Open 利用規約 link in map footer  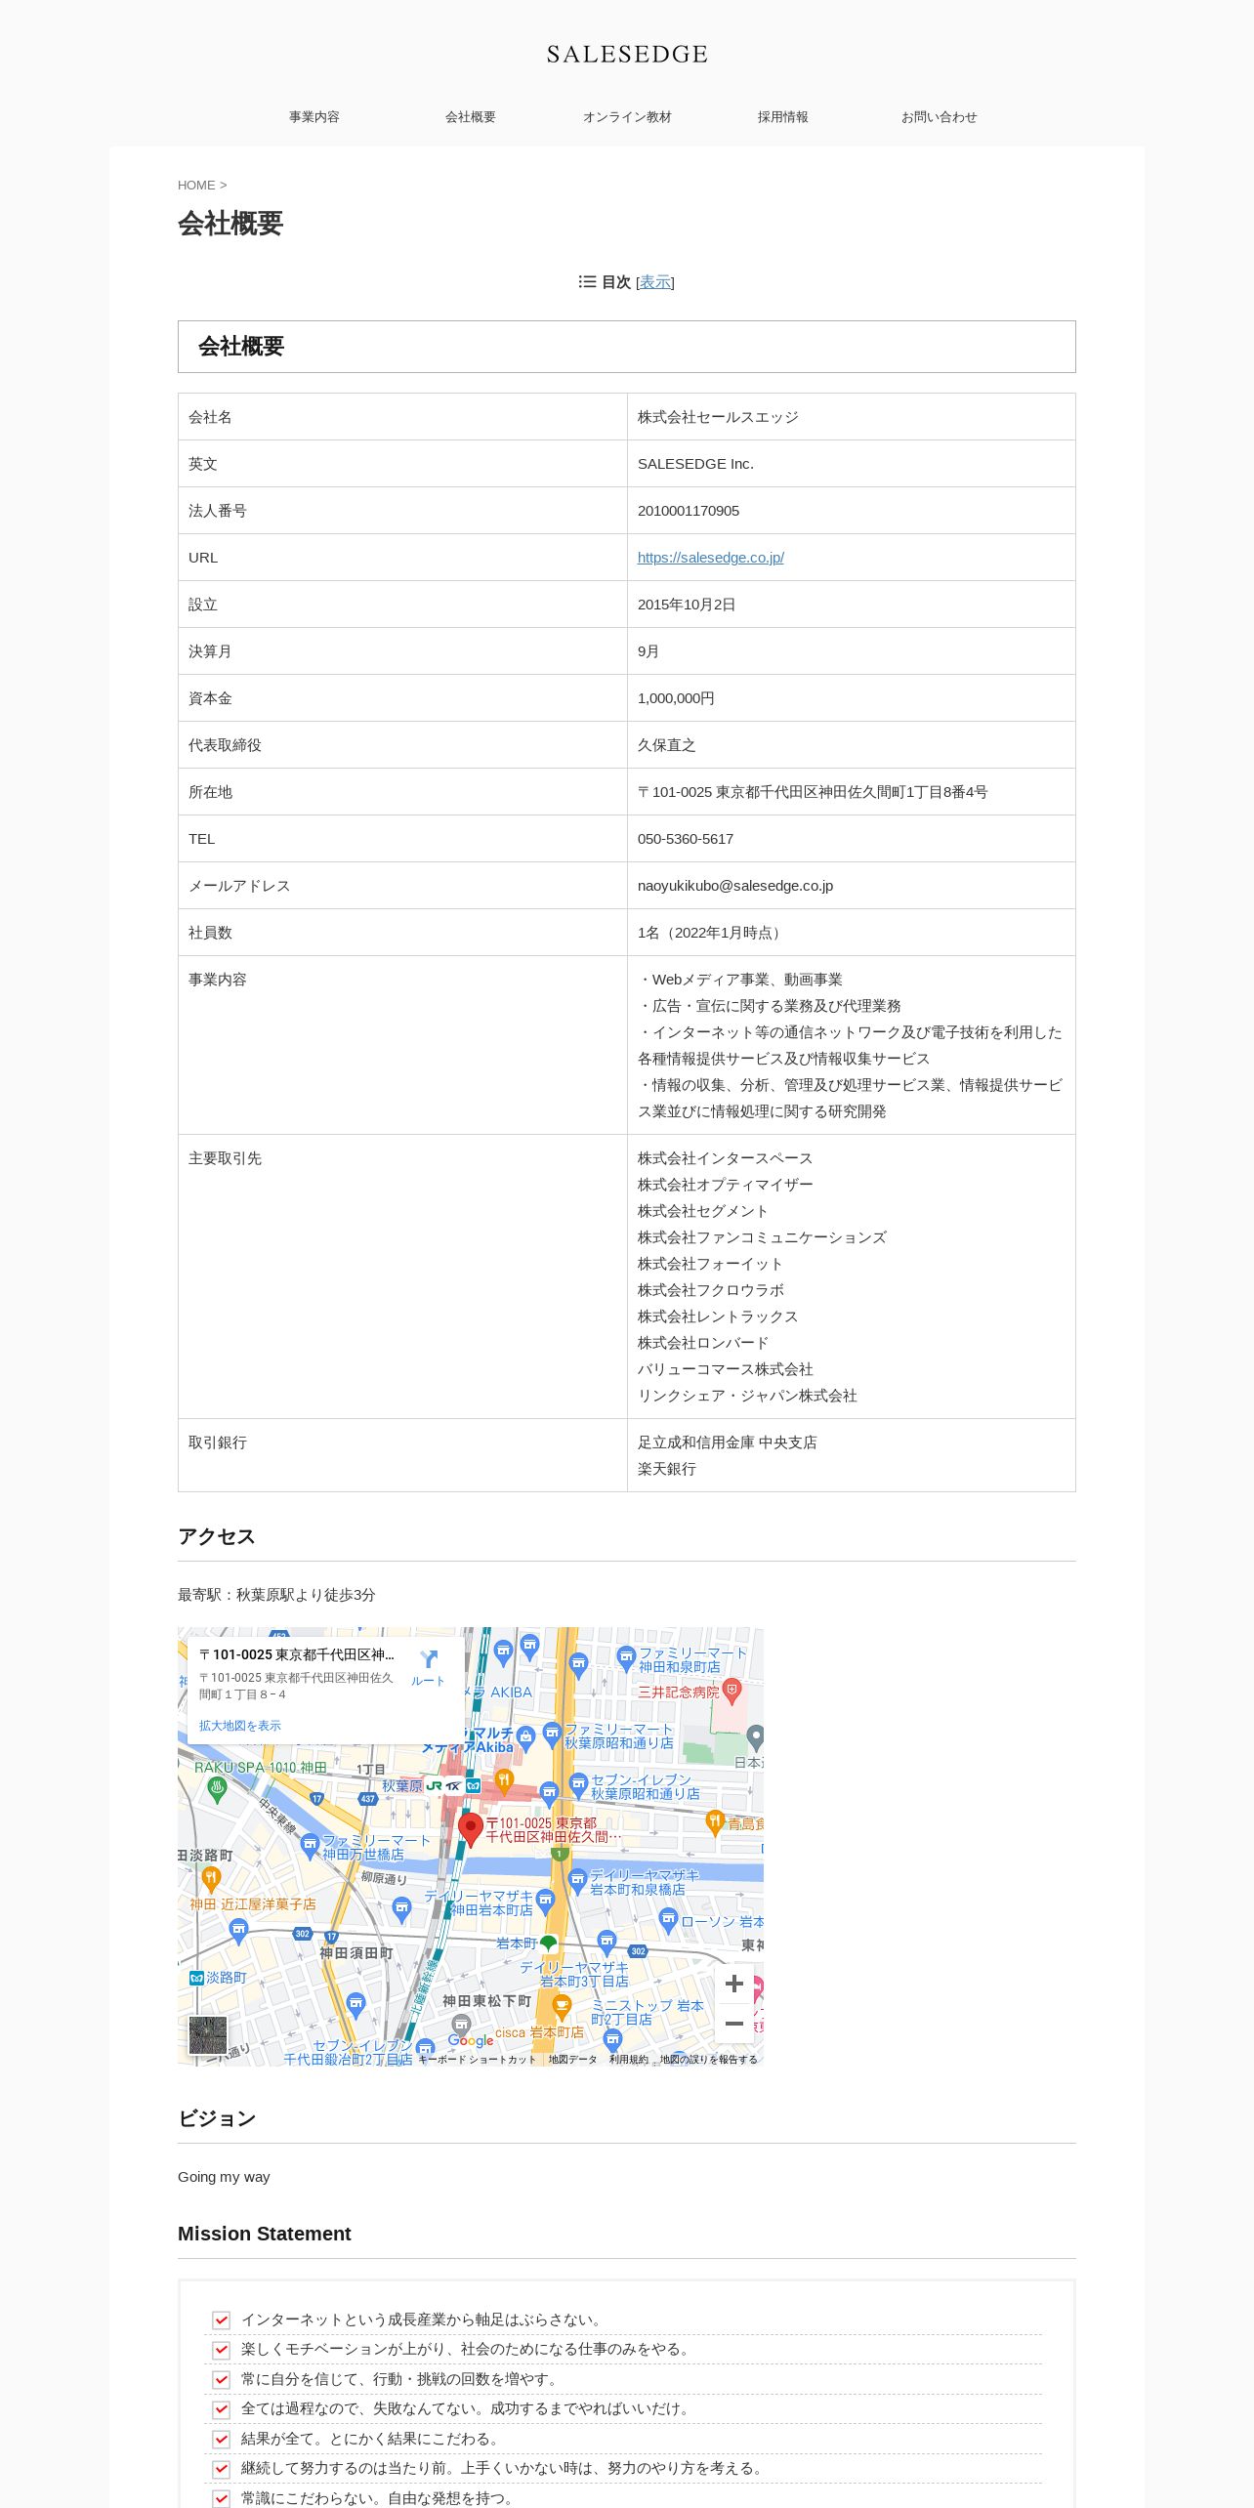point(629,2060)
